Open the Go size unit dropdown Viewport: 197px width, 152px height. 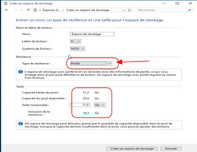[100, 105]
